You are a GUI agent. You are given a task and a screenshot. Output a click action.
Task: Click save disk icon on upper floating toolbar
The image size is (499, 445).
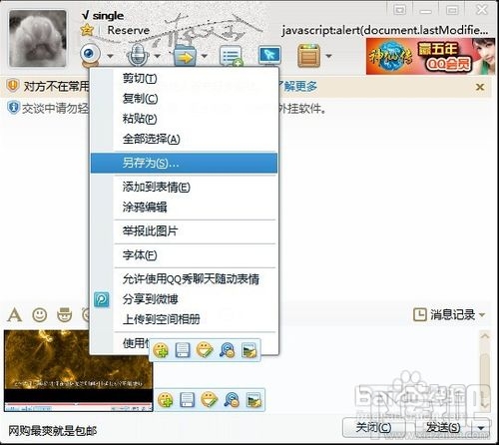183,350
